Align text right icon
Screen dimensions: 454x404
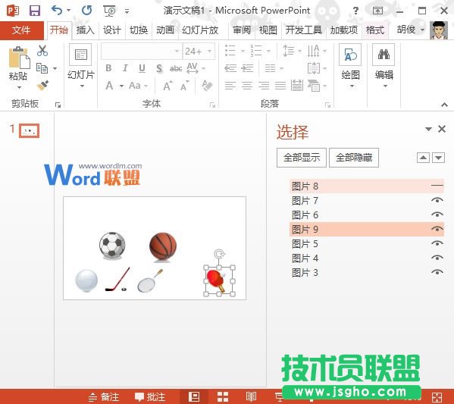tap(264, 86)
